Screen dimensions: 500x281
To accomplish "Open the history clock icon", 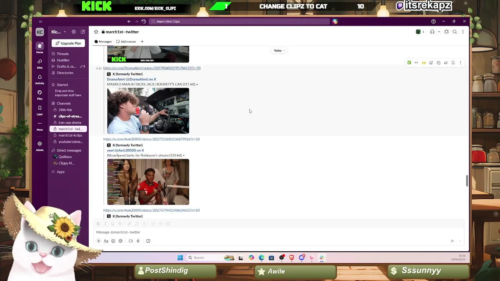I will pyautogui.click(x=144, y=21).
